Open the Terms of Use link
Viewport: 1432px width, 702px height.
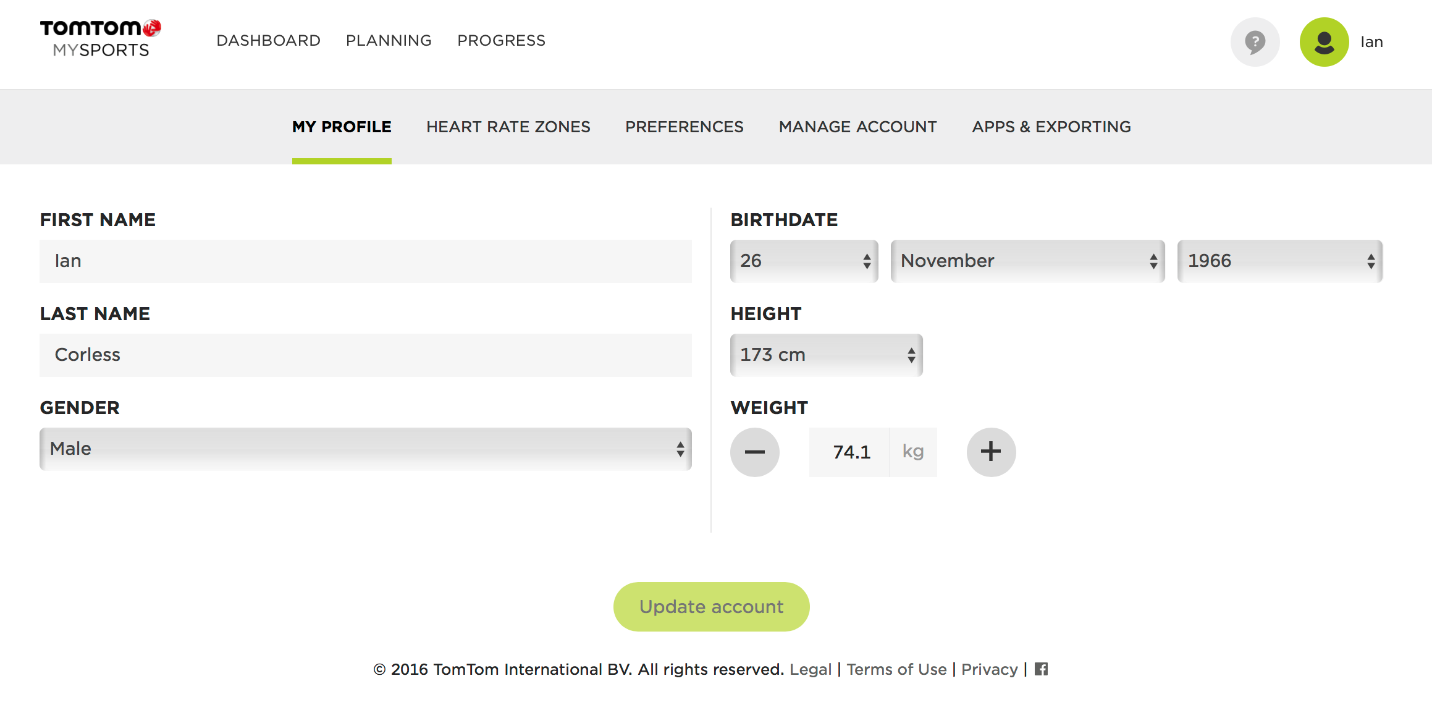[x=896, y=669]
